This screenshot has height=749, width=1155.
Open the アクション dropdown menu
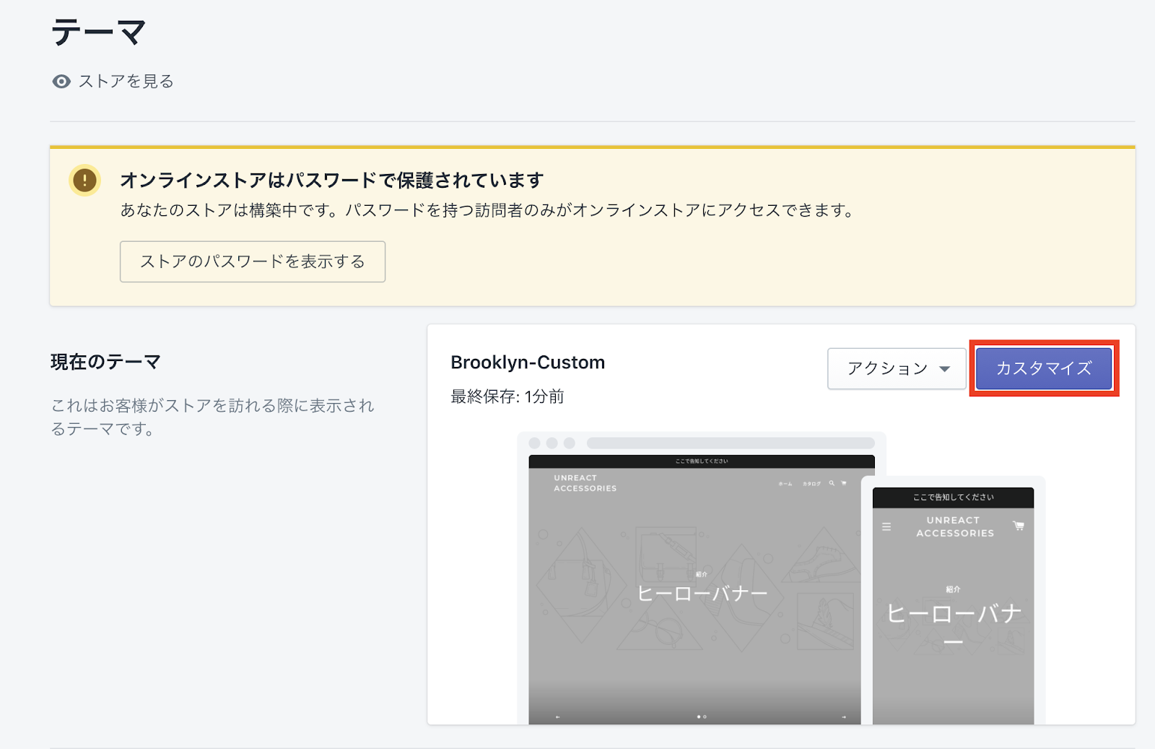pyautogui.click(x=896, y=368)
